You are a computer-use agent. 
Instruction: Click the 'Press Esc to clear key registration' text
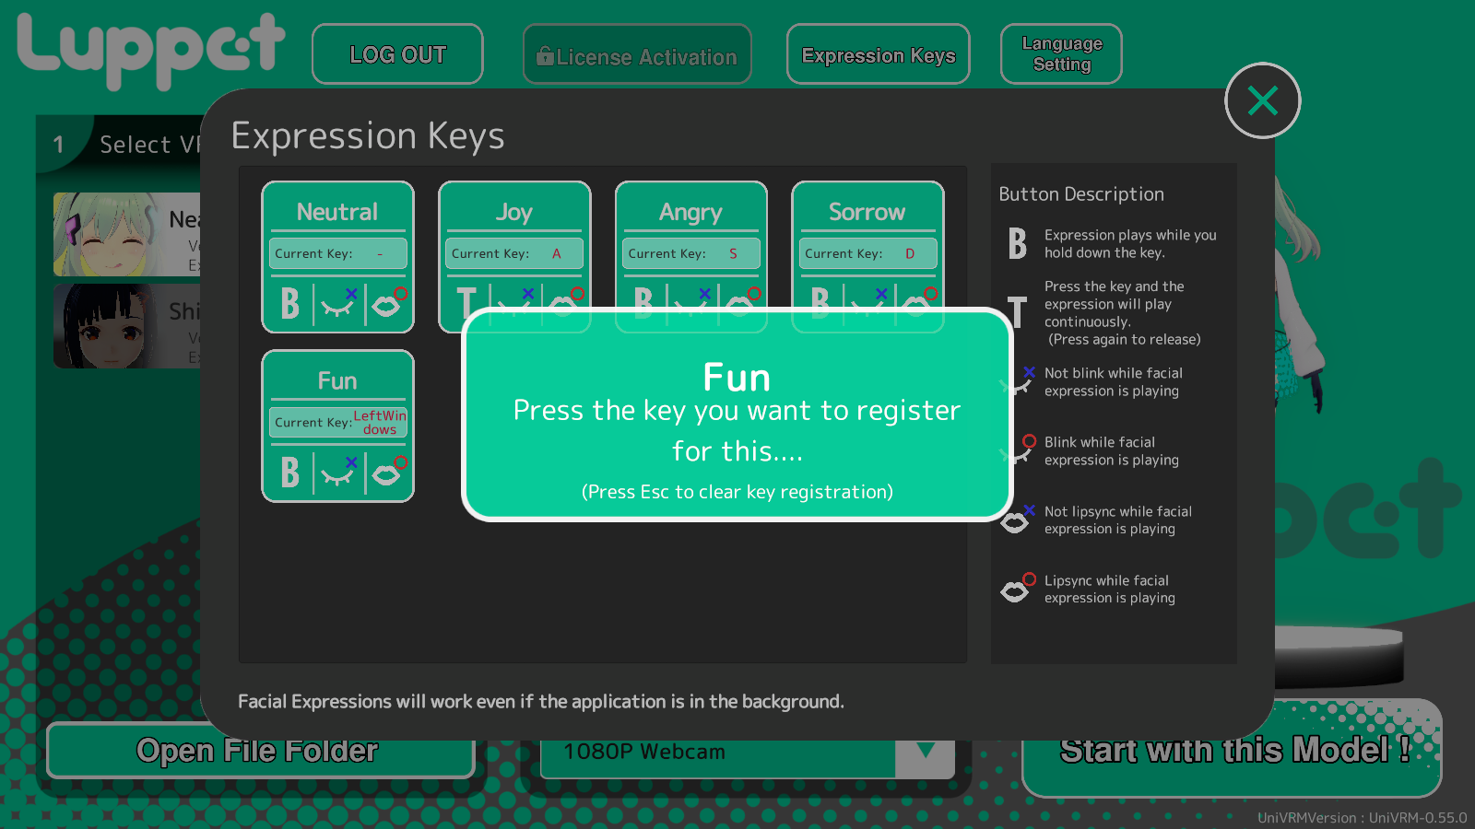tap(737, 492)
